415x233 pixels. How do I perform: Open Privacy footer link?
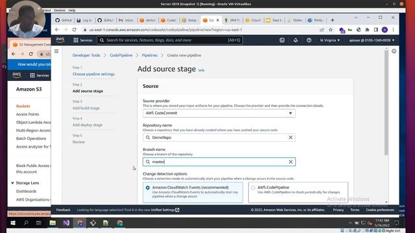click(338, 210)
